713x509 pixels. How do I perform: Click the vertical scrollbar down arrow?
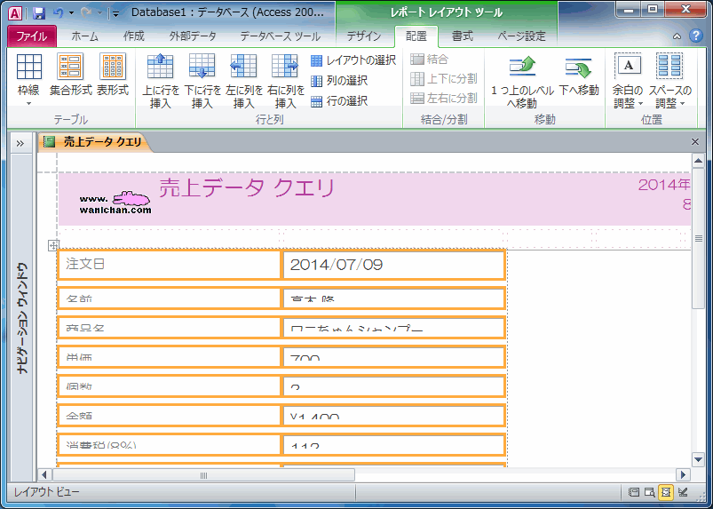coord(698,459)
